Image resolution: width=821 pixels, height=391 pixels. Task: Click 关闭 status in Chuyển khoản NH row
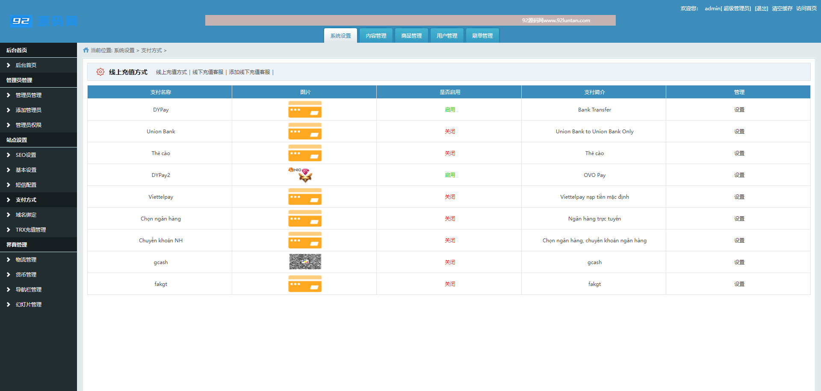(450, 240)
